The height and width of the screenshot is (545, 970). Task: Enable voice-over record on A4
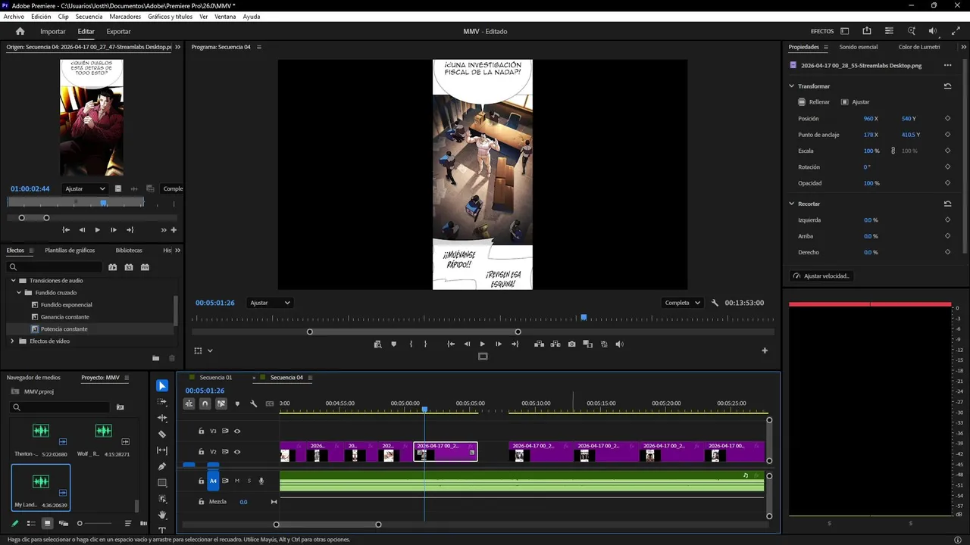tap(261, 481)
